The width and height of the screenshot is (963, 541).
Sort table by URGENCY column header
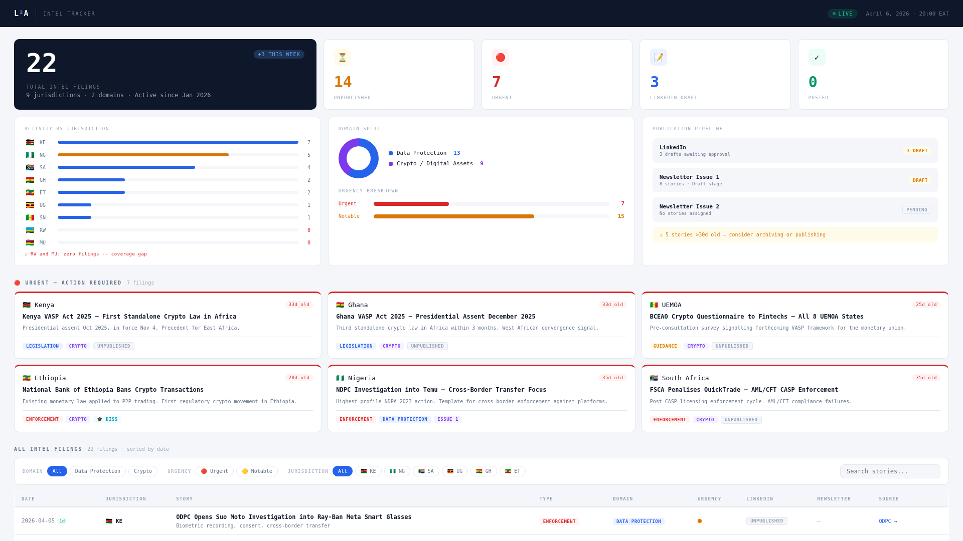(709, 499)
